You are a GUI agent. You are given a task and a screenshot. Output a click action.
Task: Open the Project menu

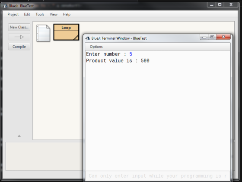click(13, 14)
